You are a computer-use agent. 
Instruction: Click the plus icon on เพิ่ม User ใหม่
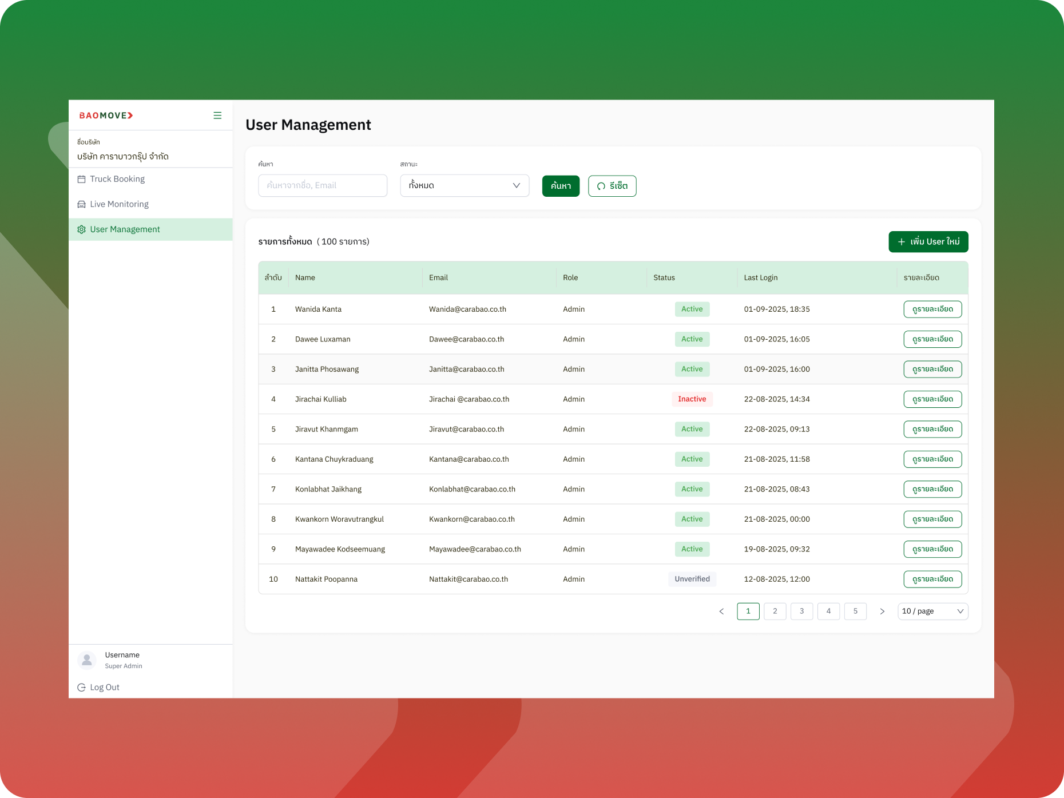coord(900,241)
